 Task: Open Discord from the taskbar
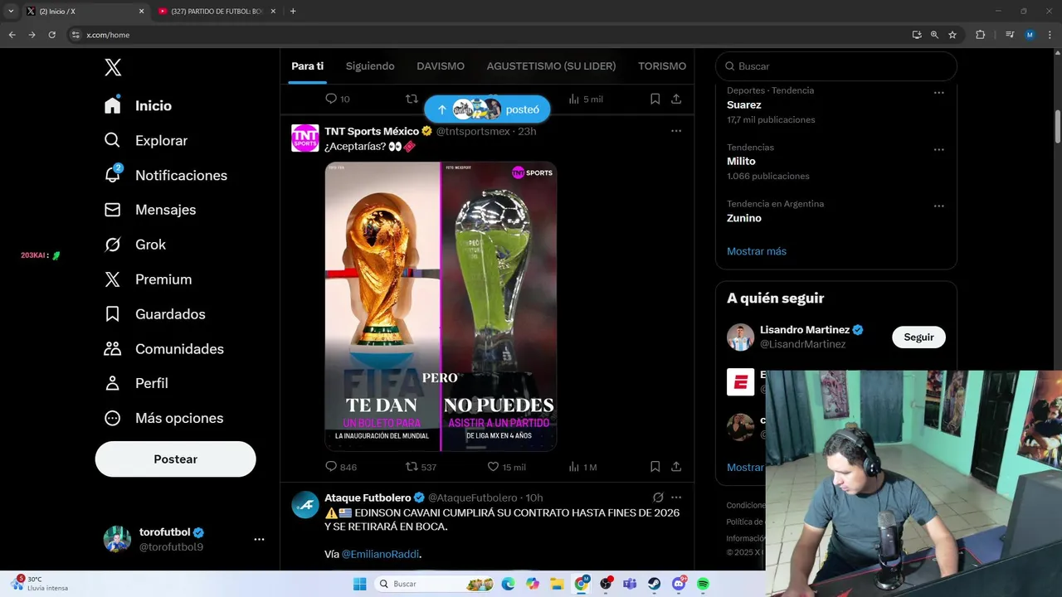point(679,585)
